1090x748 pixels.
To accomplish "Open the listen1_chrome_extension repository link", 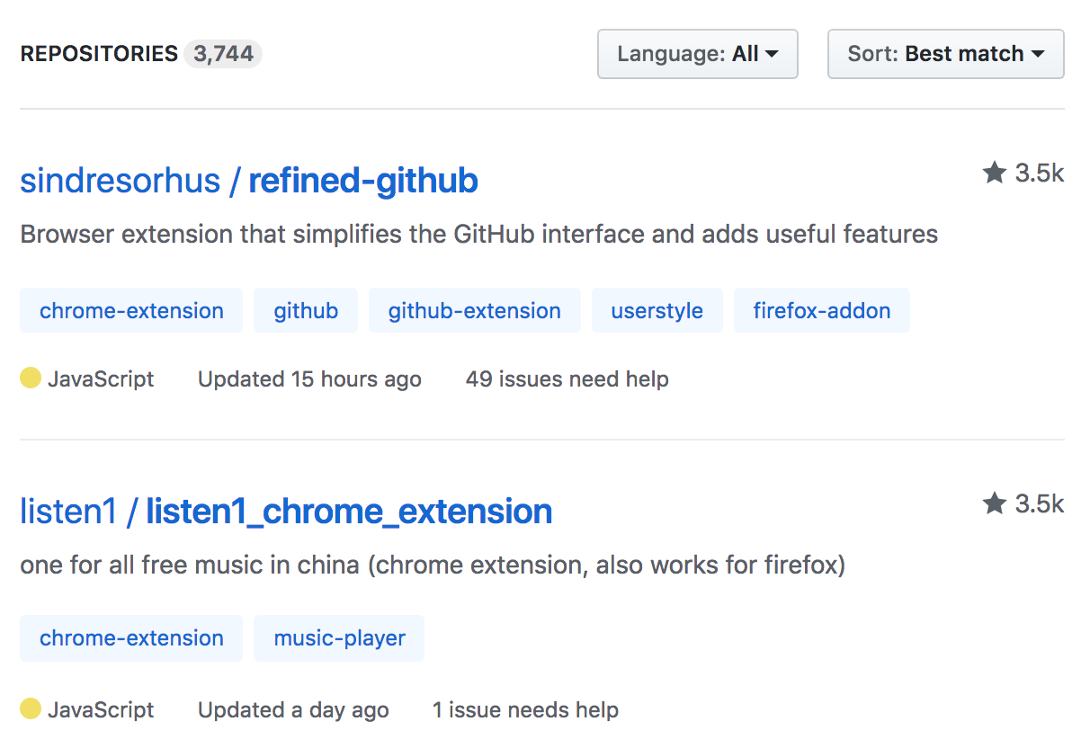I will (349, 512).
